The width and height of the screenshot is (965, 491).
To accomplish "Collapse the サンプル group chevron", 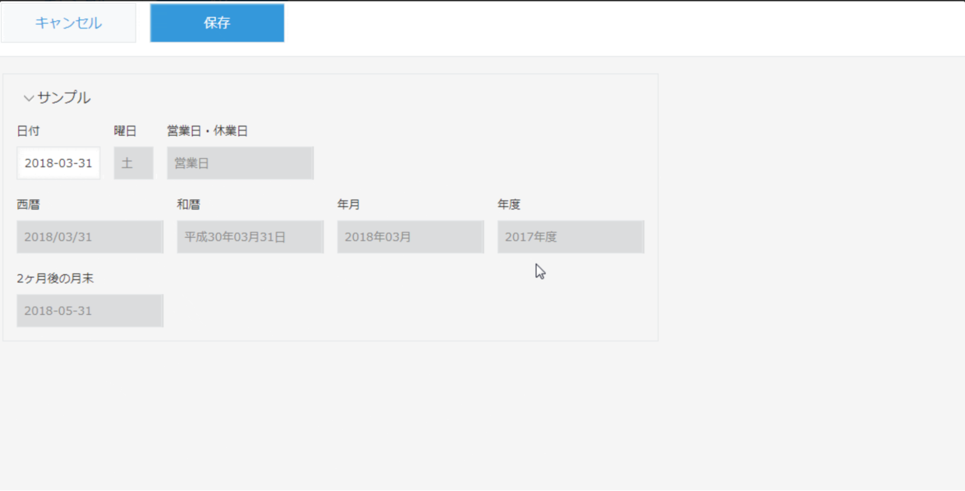I will coord(28,98).
